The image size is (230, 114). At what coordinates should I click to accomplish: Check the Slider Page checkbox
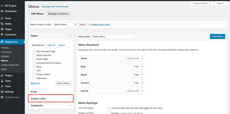pyautogui.click(x=34, y=59)
